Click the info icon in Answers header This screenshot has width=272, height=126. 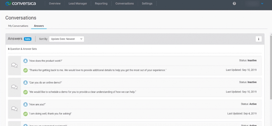[x=259, y=39]
